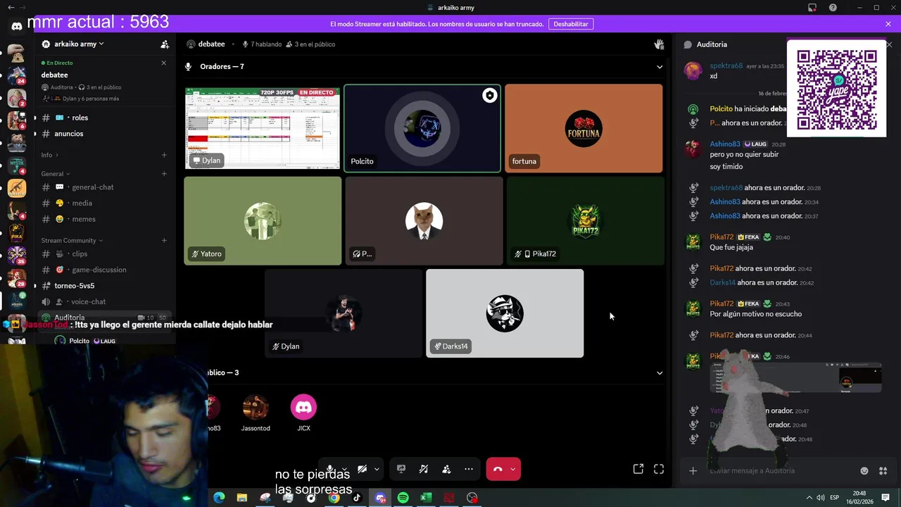This screenshot has width=901, height=507.
Task: Collapse the Oradores — 7 section
Action: pyautogui.click(x=659, y=67)
